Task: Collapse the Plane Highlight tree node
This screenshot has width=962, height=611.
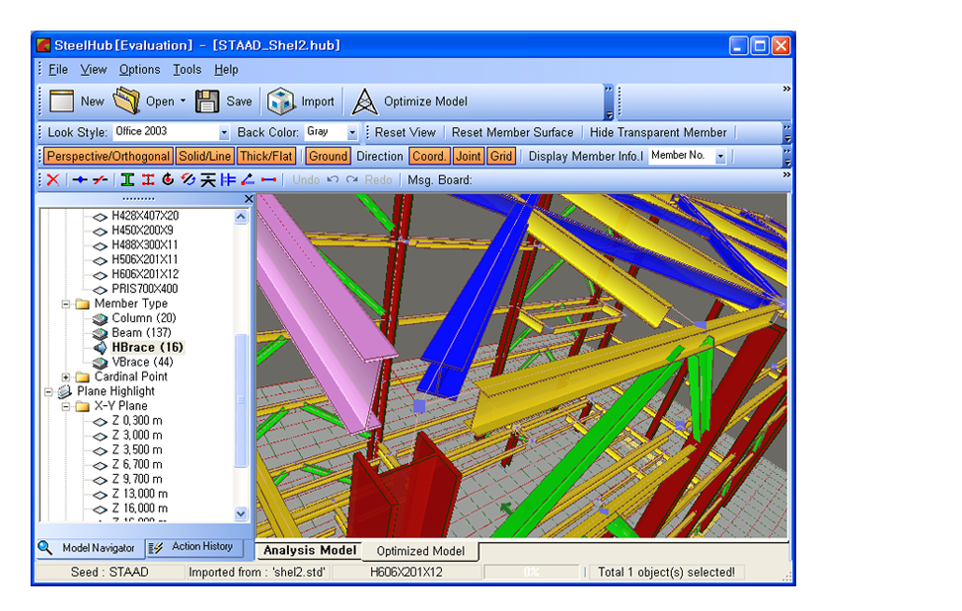Action: [48, 392]
